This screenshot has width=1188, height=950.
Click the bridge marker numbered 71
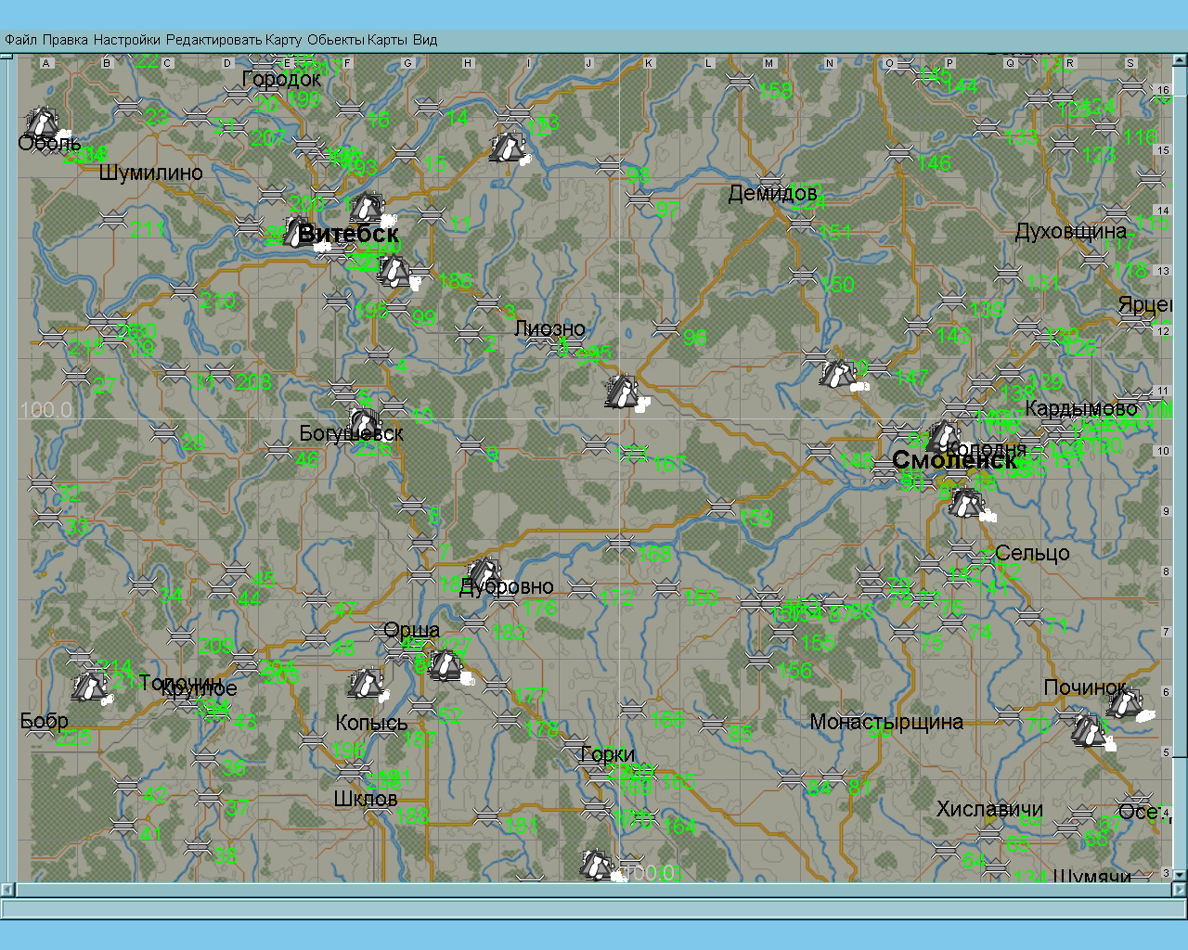(1028, 616)
